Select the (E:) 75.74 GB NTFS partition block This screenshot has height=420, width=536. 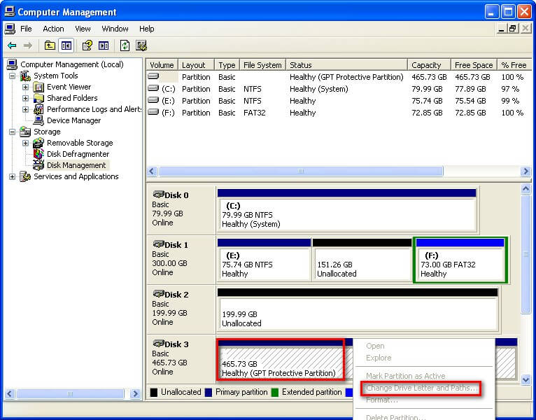coord(264,260)
